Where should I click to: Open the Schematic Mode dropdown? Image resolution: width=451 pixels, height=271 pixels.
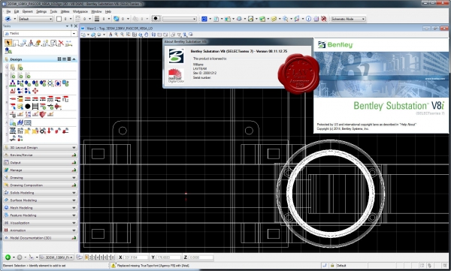(x=348, y=19)
